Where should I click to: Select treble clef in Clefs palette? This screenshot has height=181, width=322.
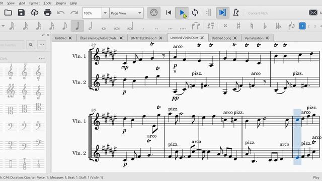click(x=11, y=72)
